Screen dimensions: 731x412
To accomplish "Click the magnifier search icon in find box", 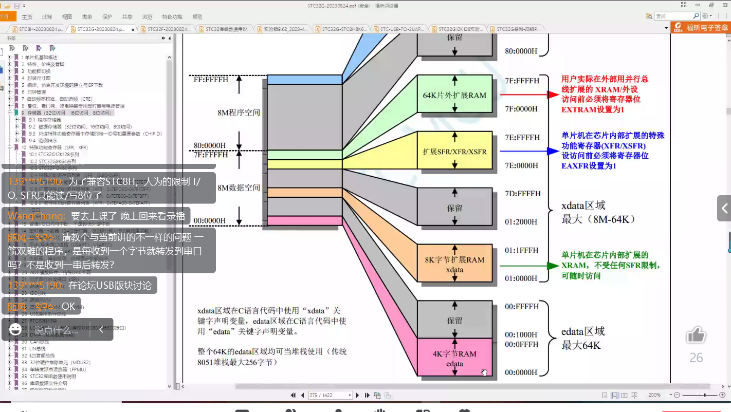I will click(x=696, y=16).
